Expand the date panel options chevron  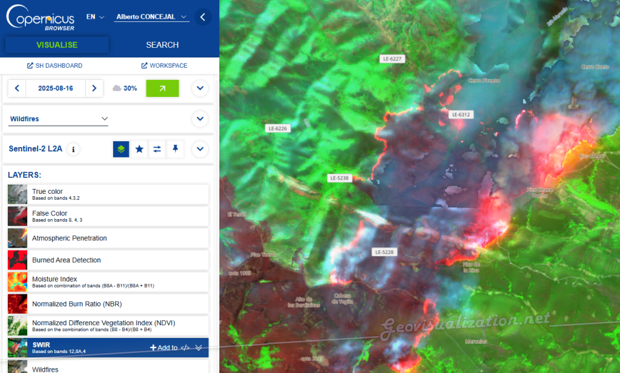tap(200, 88)
